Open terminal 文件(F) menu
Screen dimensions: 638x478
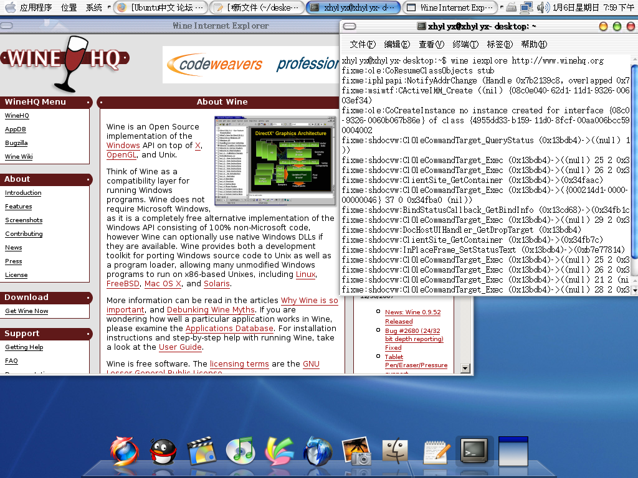coord(363,44)
